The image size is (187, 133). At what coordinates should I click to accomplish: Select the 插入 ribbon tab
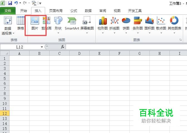[x=38, y=11]
